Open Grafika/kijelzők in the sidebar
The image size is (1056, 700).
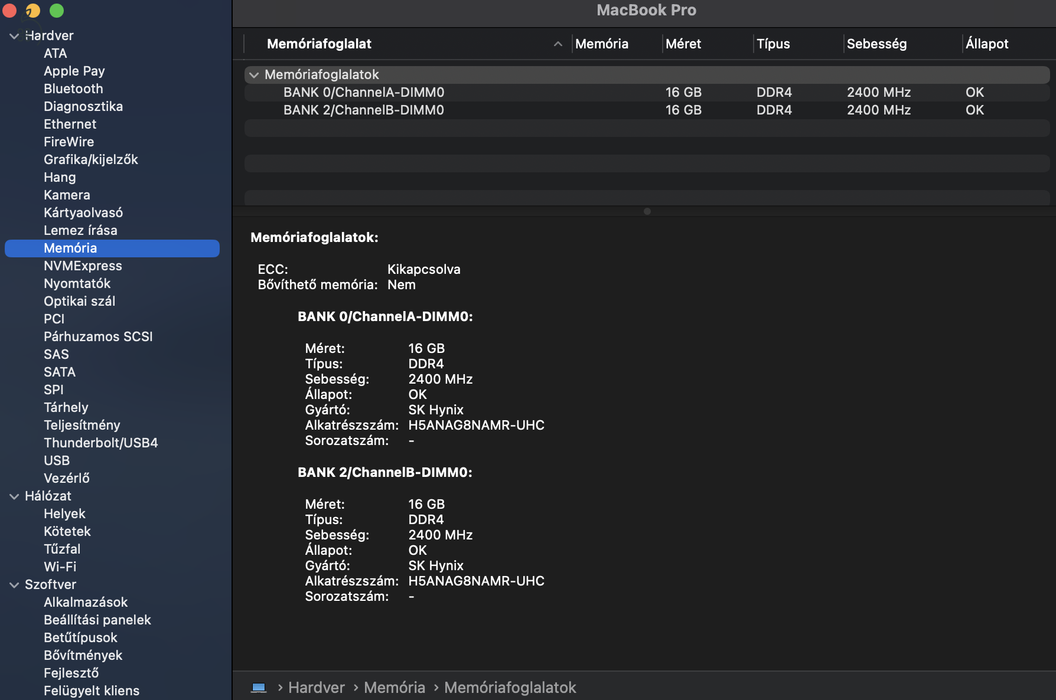pos(91,160)
